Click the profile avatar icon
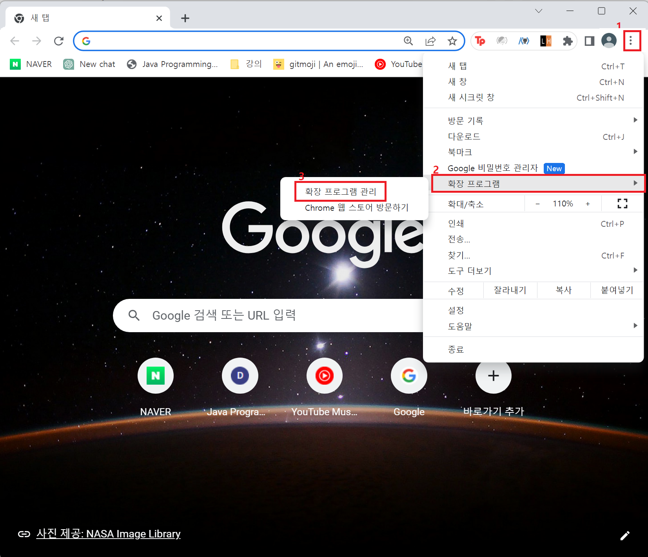This screenshot has width=648, height=557. (609, 41)
